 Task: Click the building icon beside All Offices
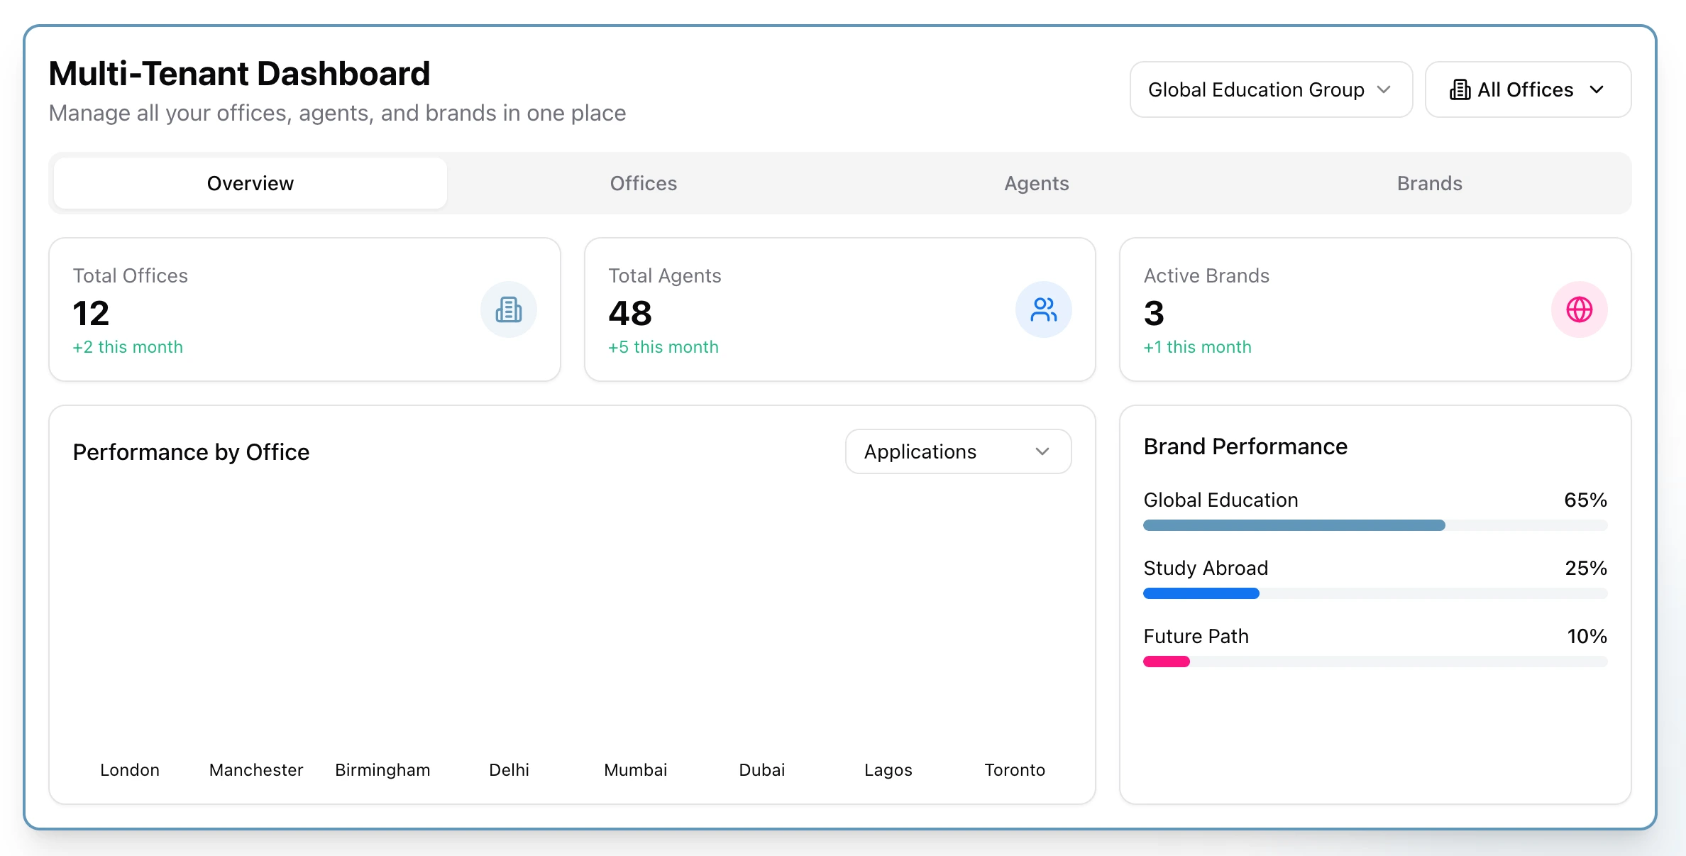click(x=1460, y=90)
